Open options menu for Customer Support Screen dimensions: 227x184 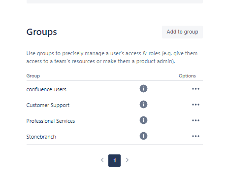click(x=195, y=105)
